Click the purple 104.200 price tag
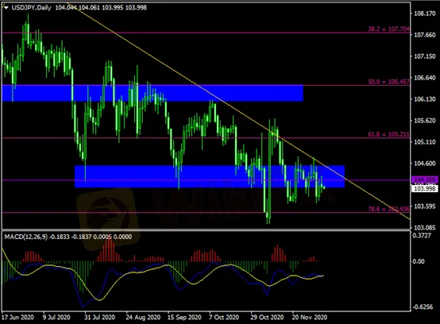The height and width of the screenshot is (324, 440). tap(425, 179)
